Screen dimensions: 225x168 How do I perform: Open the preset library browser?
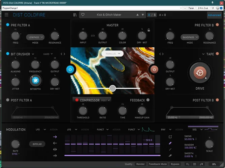click(x=75, y=15)
